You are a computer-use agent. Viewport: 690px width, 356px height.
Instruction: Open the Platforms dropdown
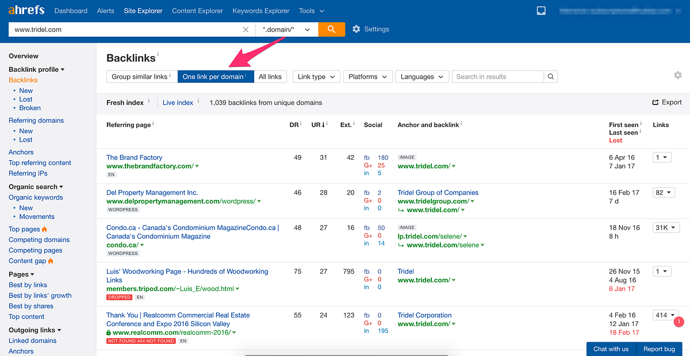(368, 76)
